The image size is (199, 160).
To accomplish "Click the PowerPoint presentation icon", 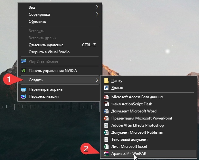I will pos(106,118).
